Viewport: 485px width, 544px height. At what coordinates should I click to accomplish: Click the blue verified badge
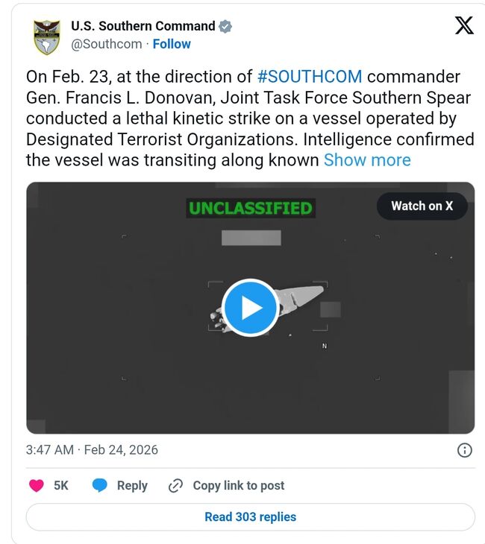225,27
